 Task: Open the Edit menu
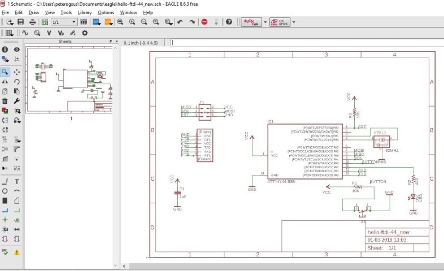tap(19, 12)
